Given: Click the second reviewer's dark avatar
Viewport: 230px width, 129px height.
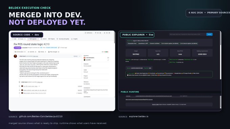Looking at the screenshot, I should [85, 60].
